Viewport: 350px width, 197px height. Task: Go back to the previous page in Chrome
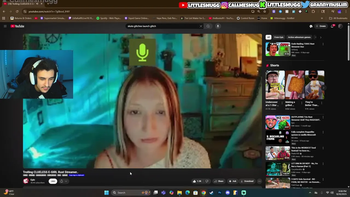(x=4, y=11)
